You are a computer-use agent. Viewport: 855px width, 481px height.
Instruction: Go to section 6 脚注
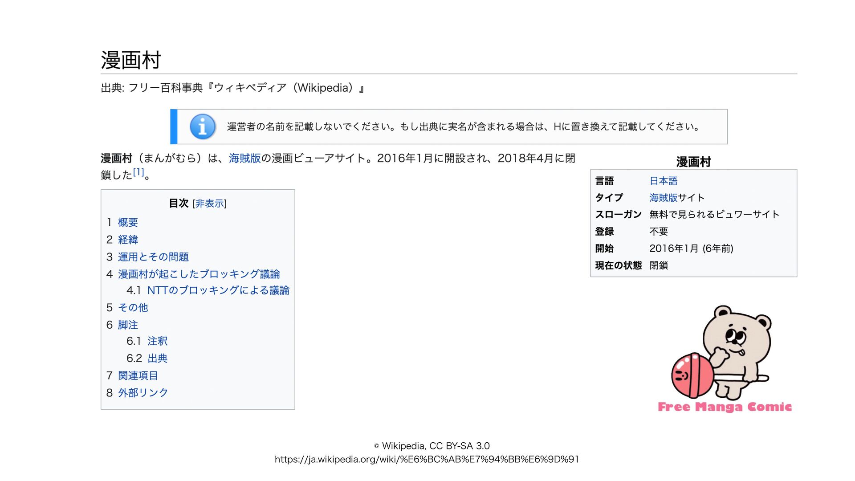point(128,325)
